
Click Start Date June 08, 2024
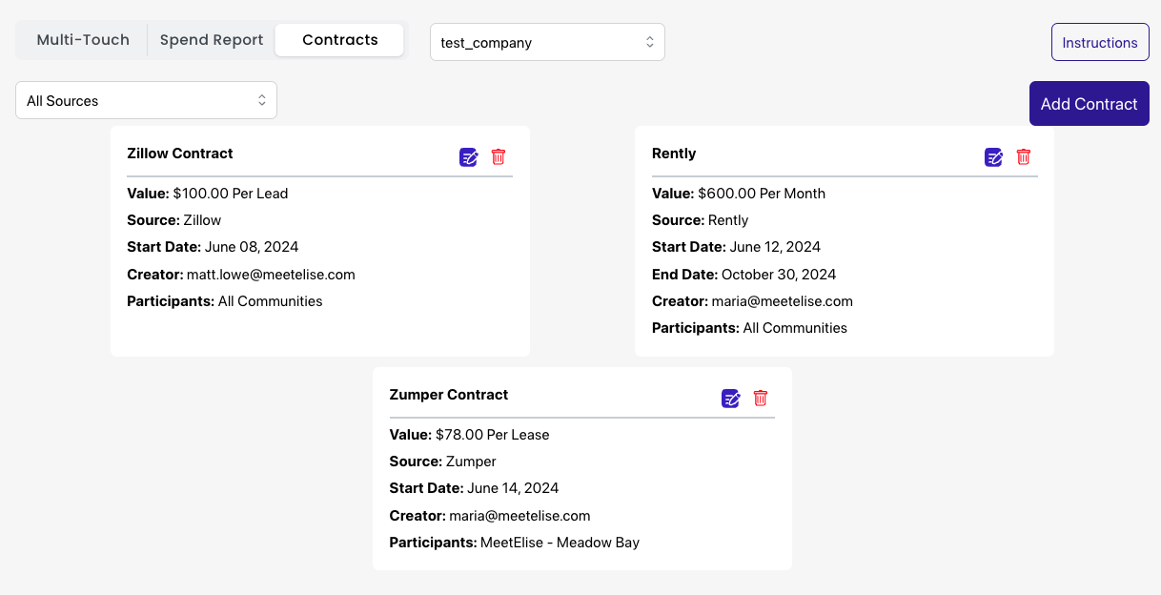coord(213,247)
